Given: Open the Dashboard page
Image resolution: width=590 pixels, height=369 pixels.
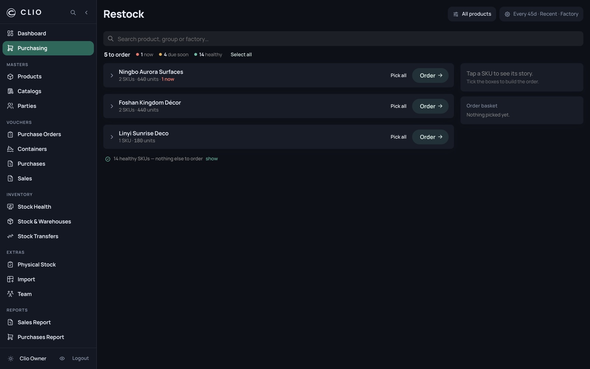Looking at the screenshot, I should [x=48, y=34].
